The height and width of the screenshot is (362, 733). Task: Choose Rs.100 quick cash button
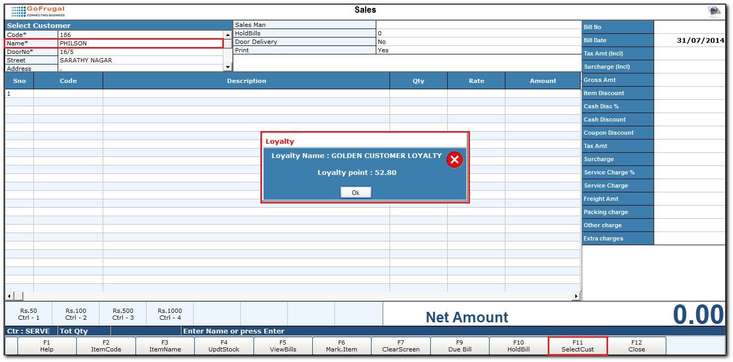point(76,314)
